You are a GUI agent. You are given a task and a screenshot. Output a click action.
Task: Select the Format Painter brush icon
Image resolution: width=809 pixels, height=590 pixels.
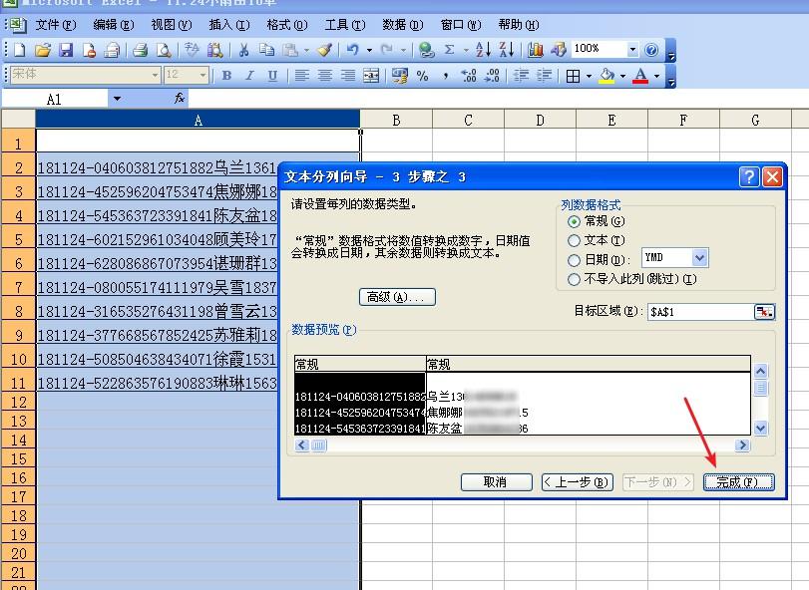(324, 50)
